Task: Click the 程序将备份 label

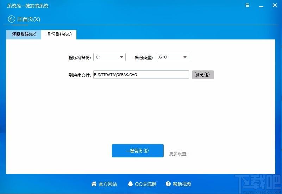Action: 80,57
